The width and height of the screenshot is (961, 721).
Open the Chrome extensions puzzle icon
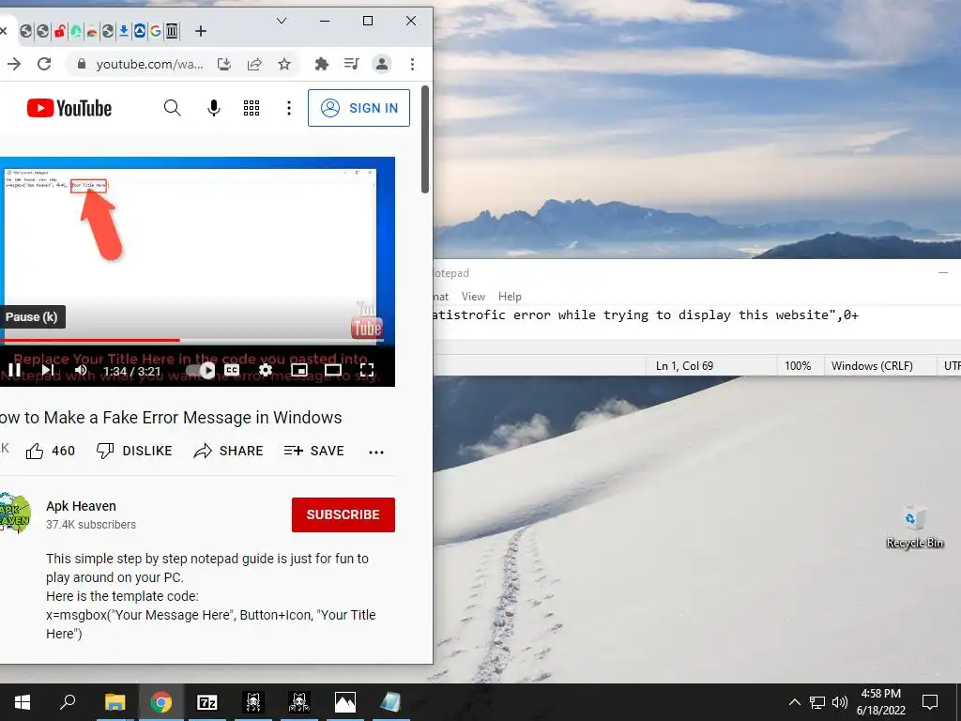point(321,64)
